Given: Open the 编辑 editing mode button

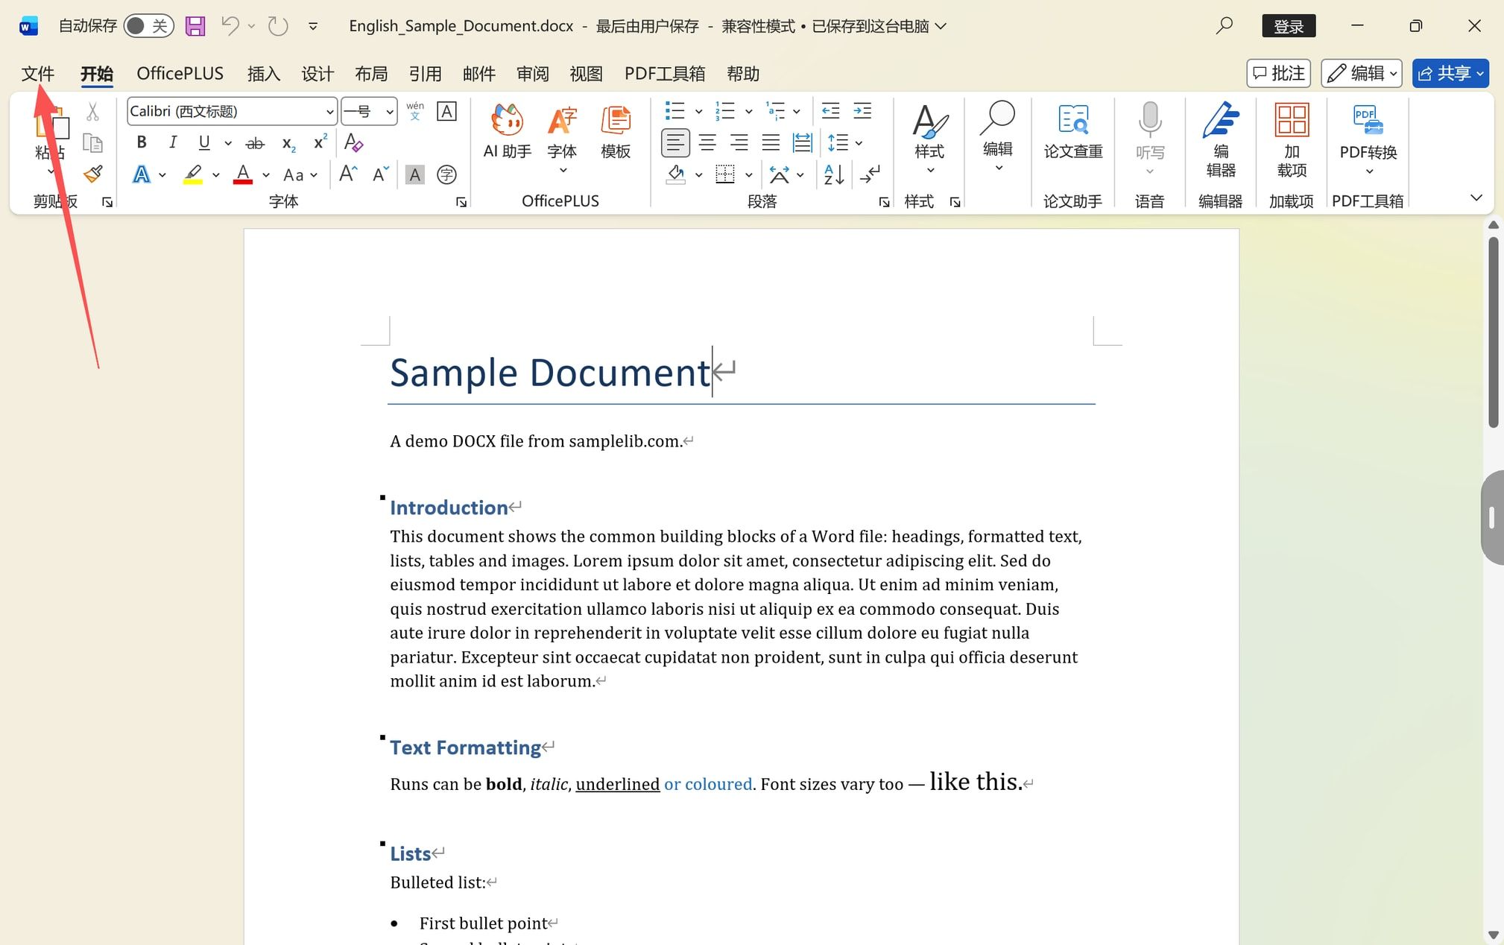Looking at the screenshot, I should coord(1362,73).
